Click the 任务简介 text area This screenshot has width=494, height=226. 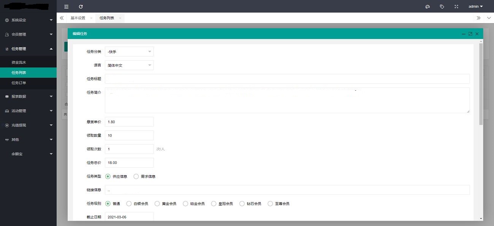pos(287,100)
